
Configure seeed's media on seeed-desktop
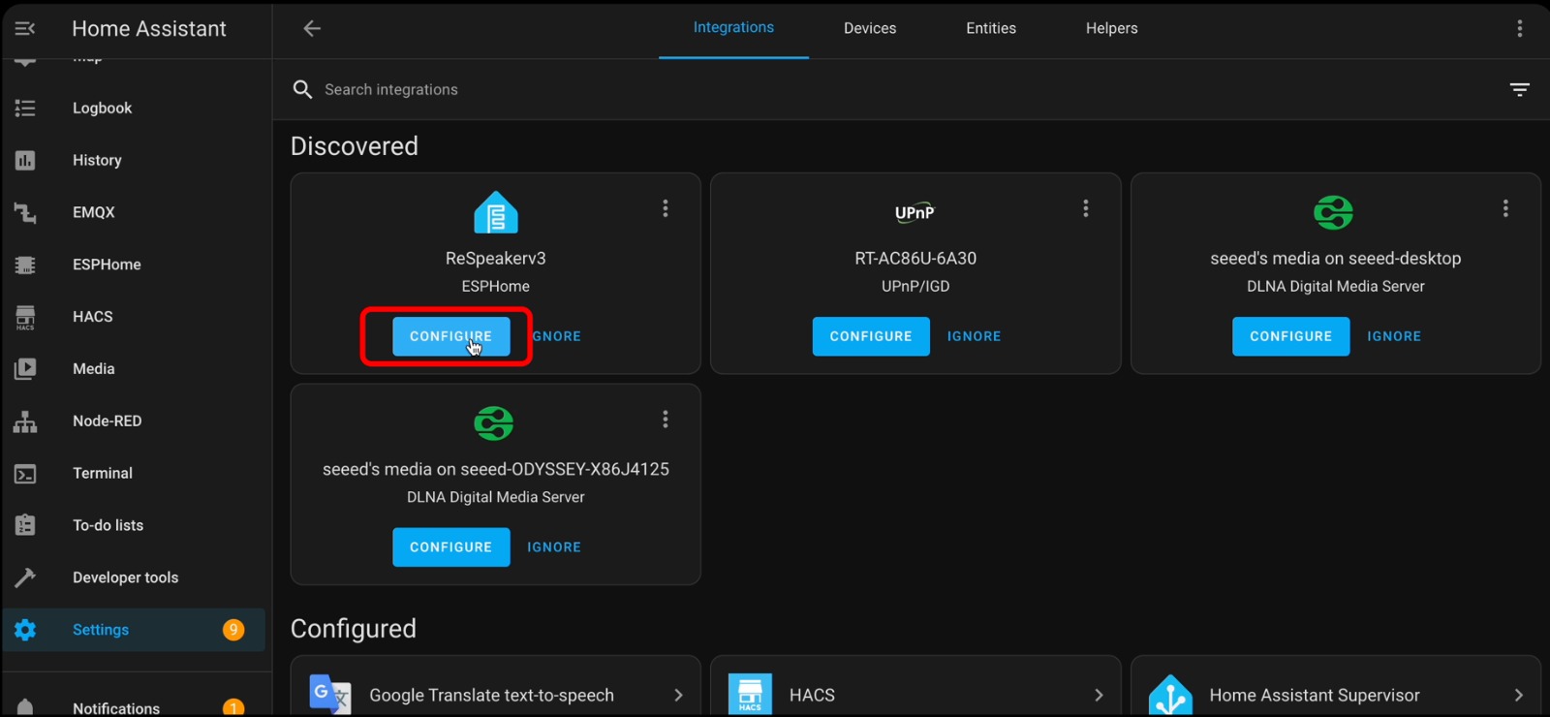tap(1290, 337)
